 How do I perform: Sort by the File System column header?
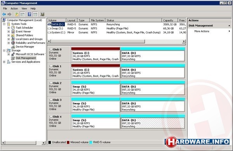tap(97, 20)
